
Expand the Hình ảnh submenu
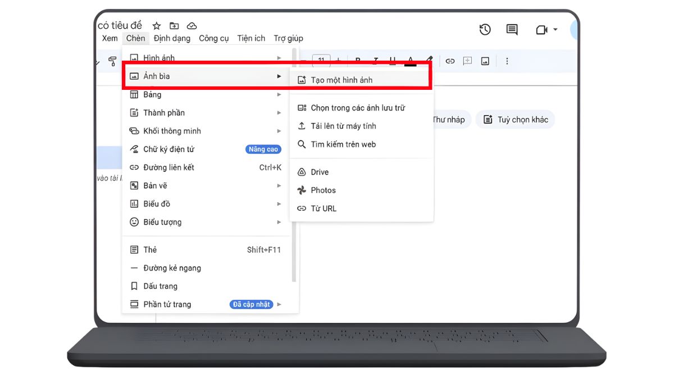click(x=279, y=57)
